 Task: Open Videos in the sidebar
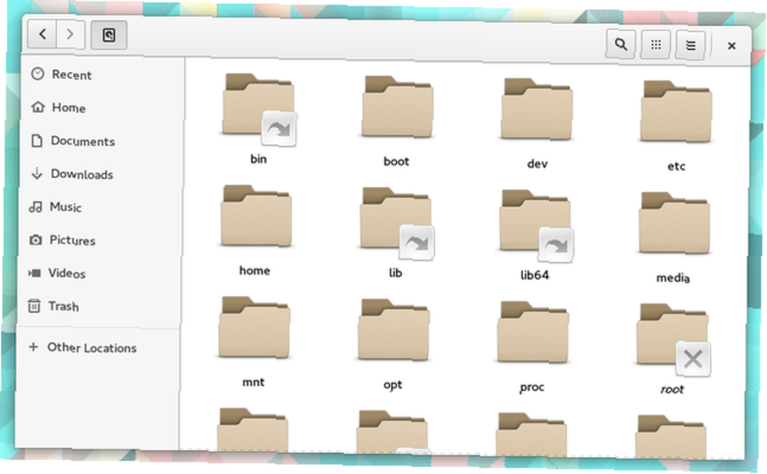tap(97, 274)
